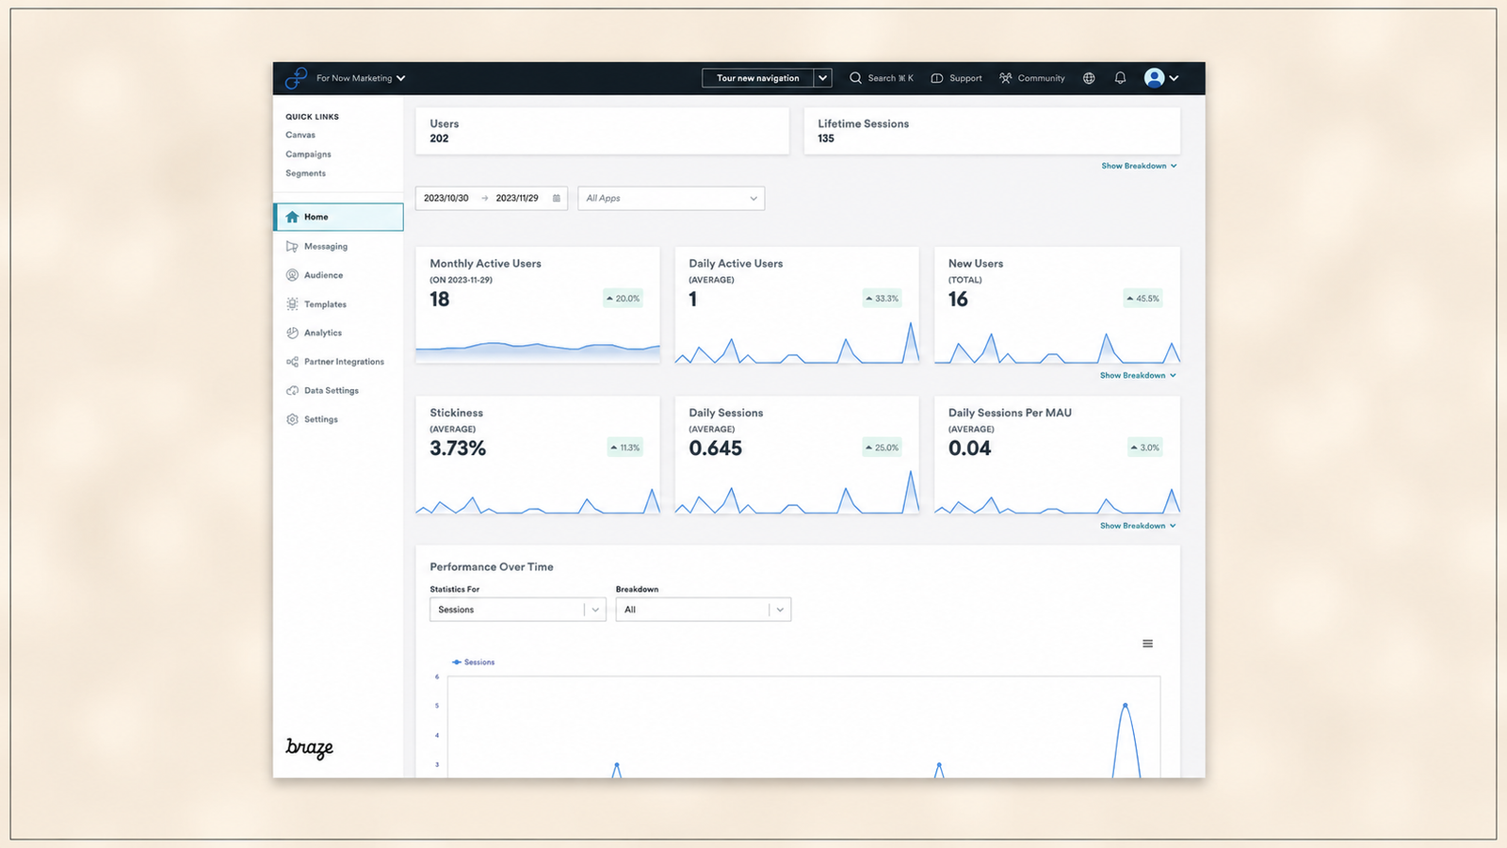The width and height of the screenshot is (1507, 848).
Task: Click the Braze logo icon in top bar
Action: [x=297, y=78]
